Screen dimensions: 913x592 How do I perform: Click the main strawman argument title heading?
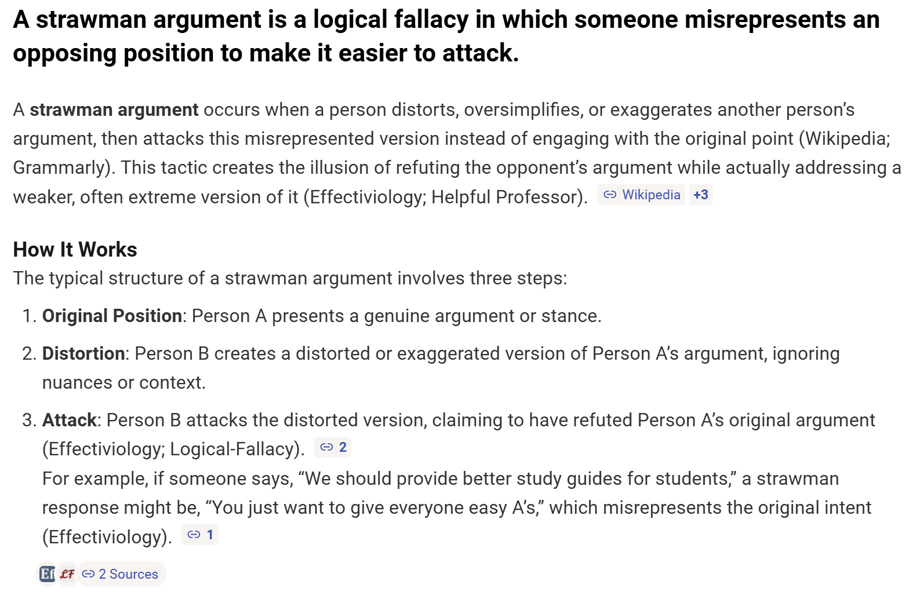[x=445, y=36]
